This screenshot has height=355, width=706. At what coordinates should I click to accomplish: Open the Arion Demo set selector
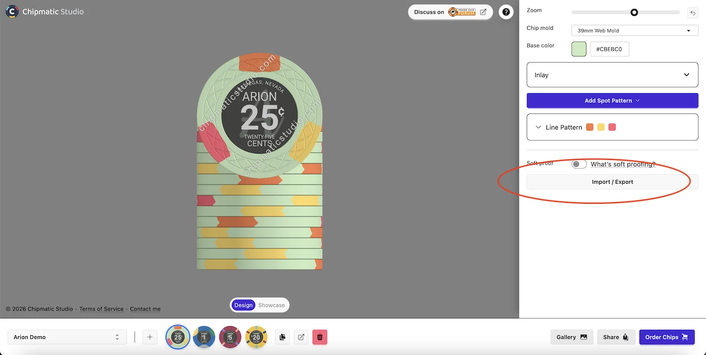point(67,337)
